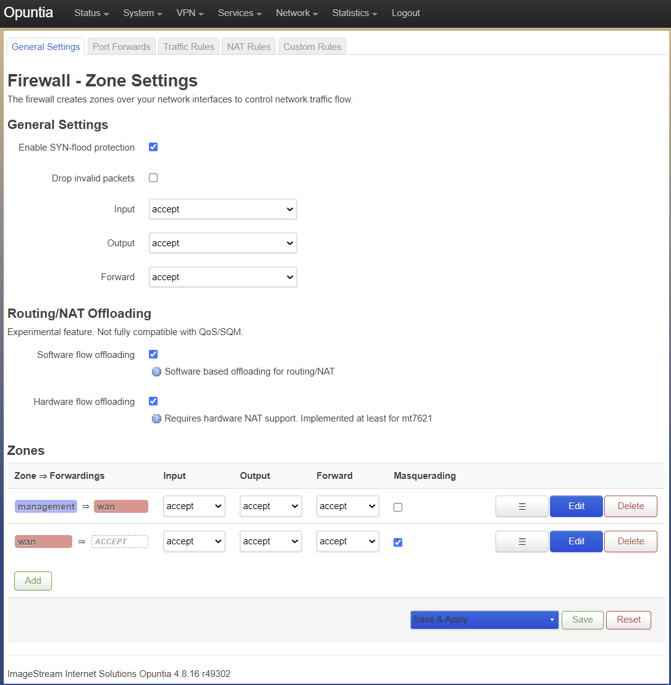Click the Opuntia brand logo
Viewport: 671px width, 685px height.
coord(28,12)
